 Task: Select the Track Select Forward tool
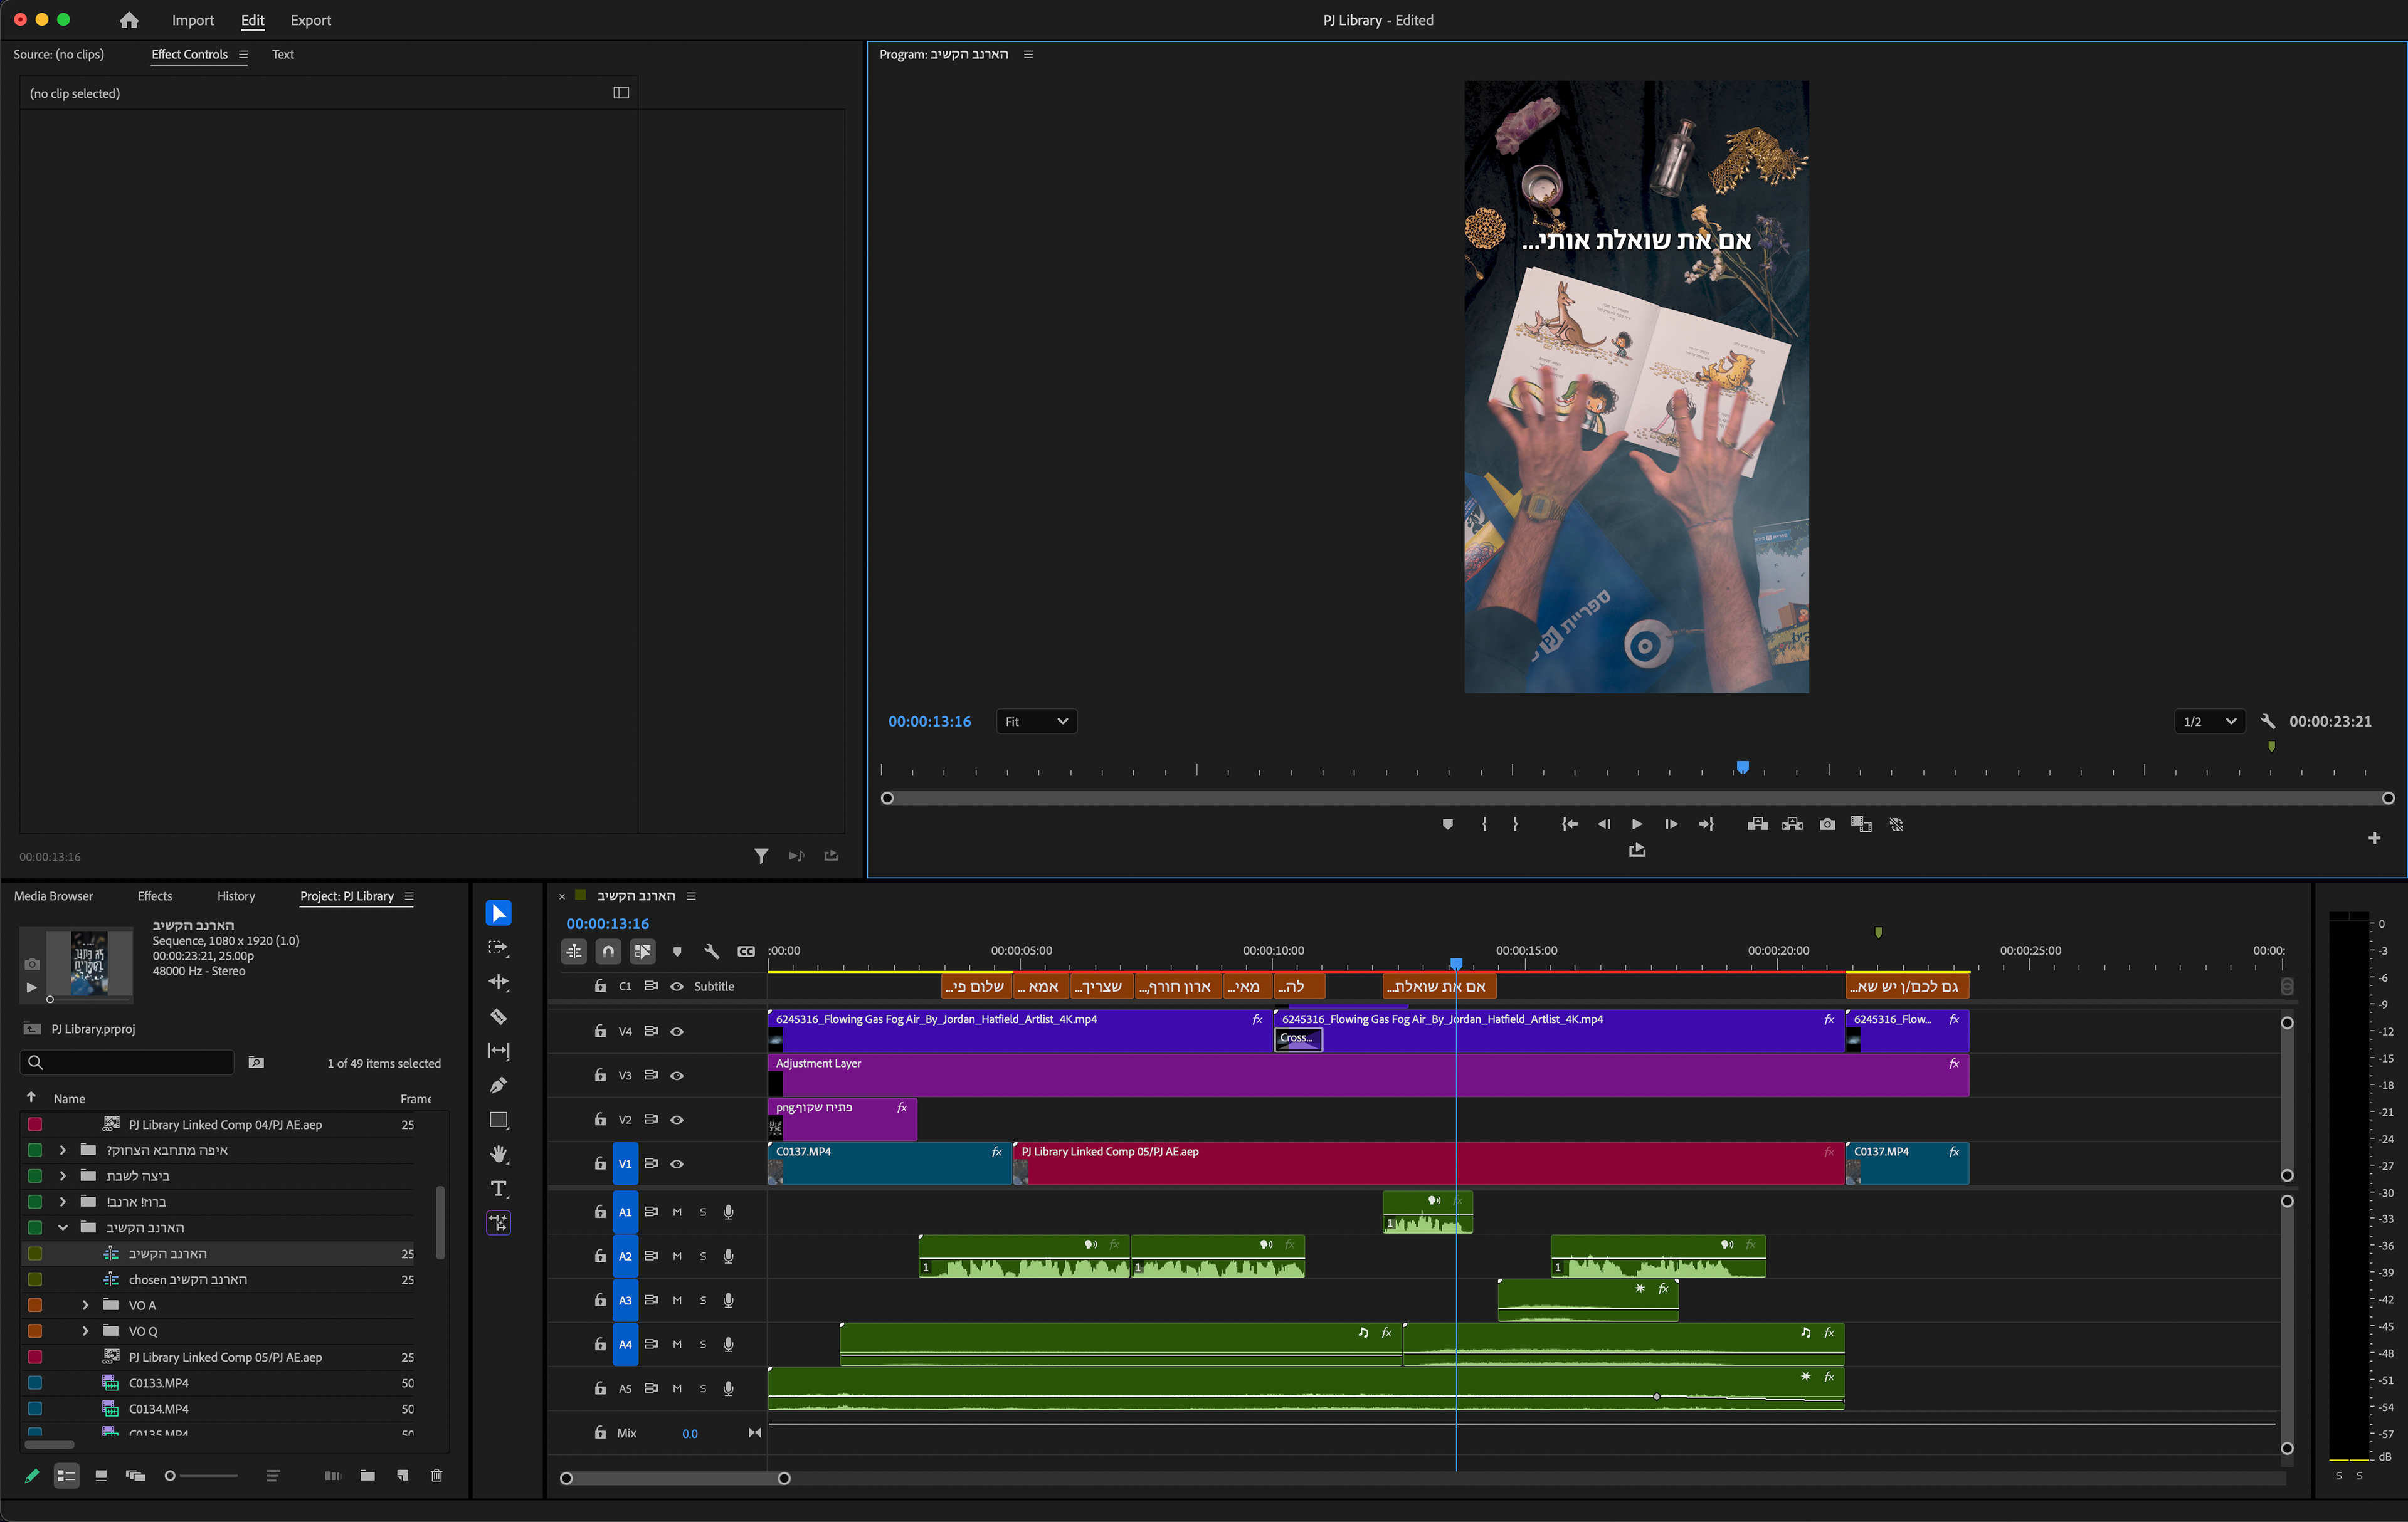click(x=498, y=947)
